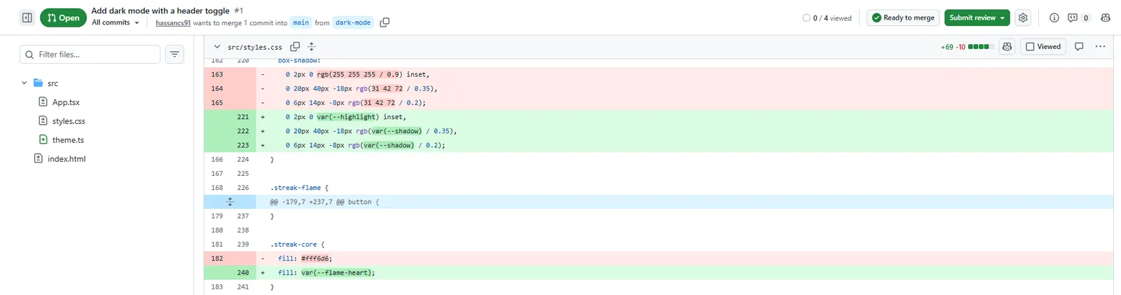This screenshot has width=1121, height=295.
Task: Open the info icon panel
Action: 1054,18
